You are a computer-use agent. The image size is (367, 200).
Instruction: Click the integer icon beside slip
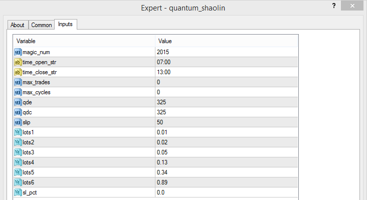[18, 122]
